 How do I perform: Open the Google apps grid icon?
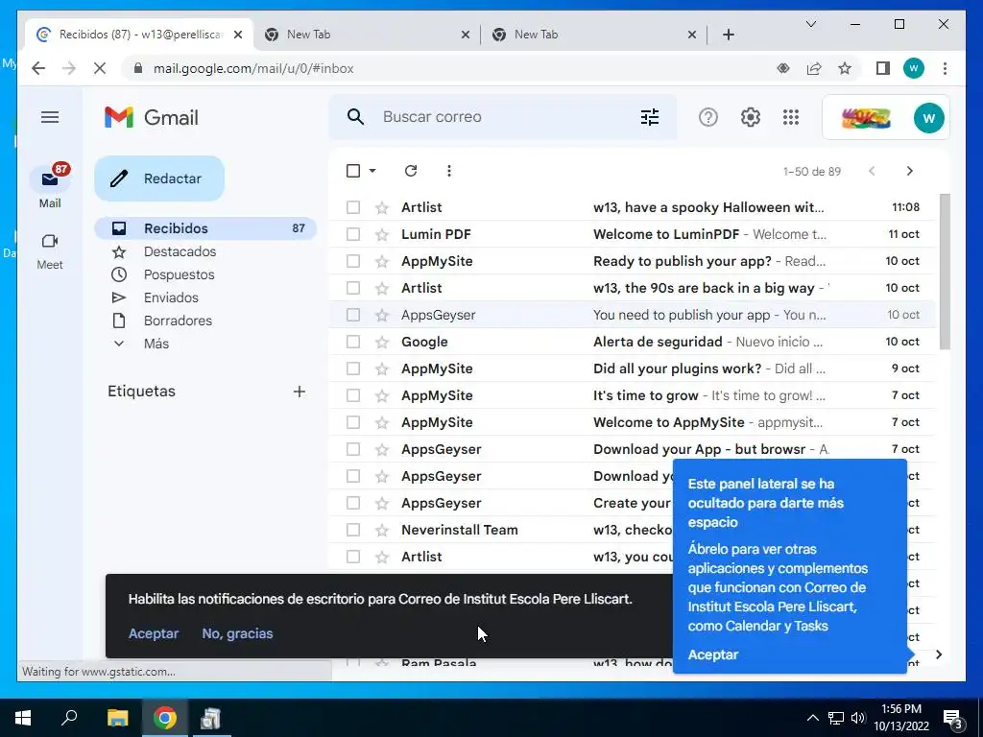[791, 117]
